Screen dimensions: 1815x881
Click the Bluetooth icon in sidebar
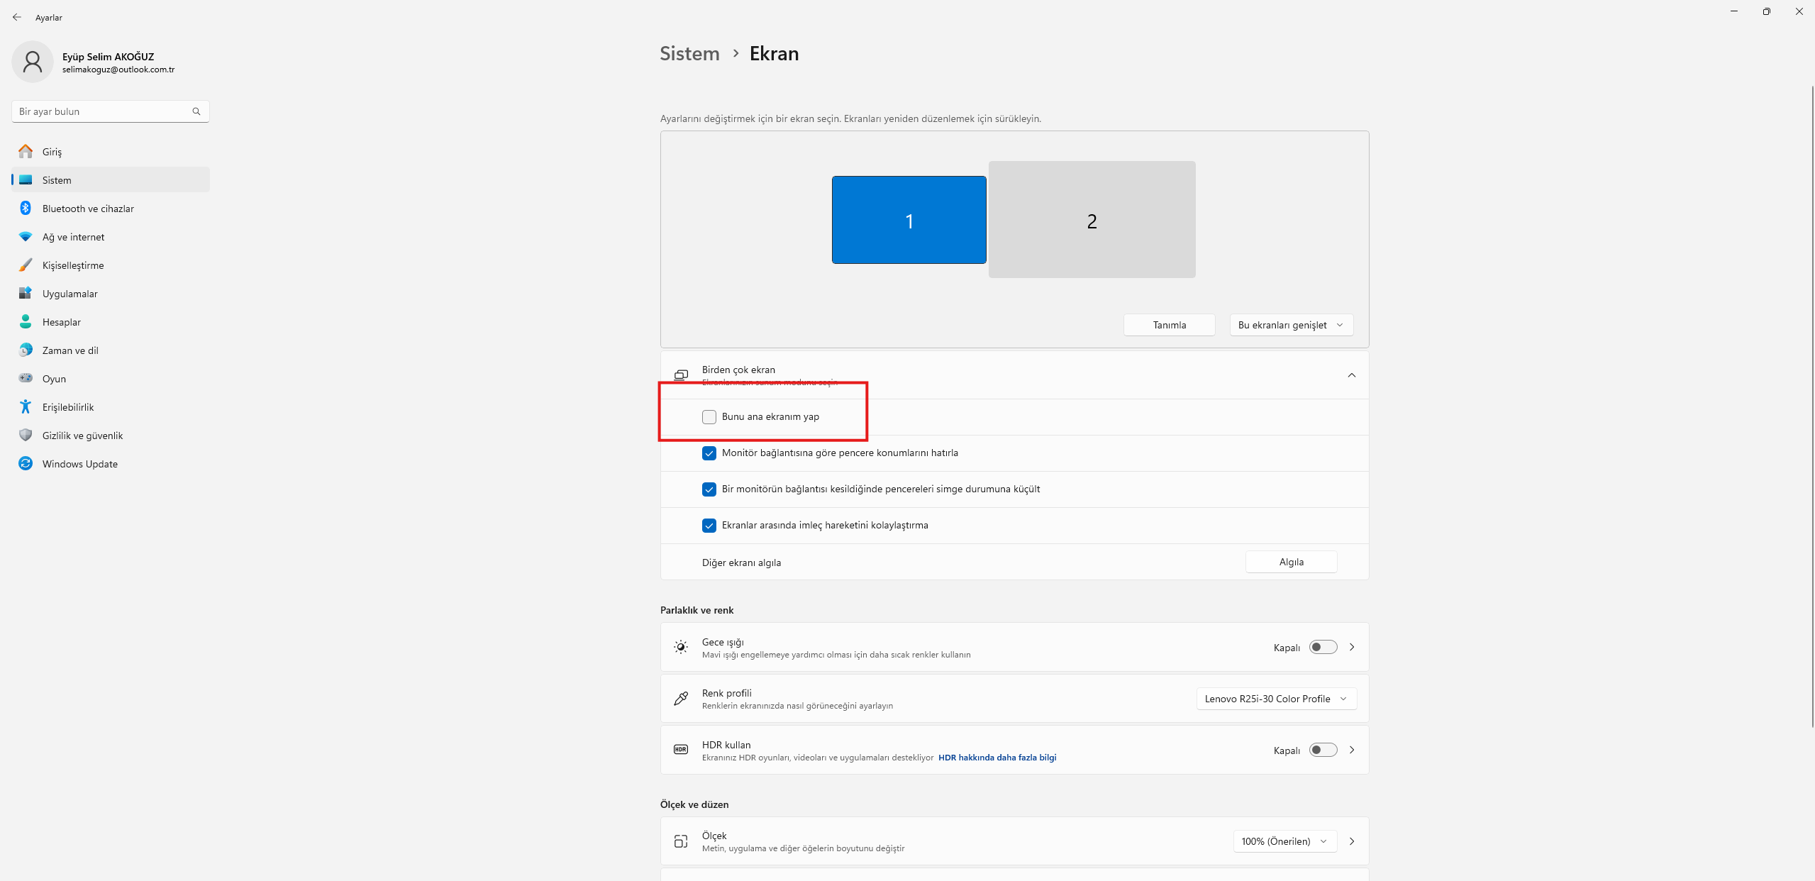(x=26, y=209)
